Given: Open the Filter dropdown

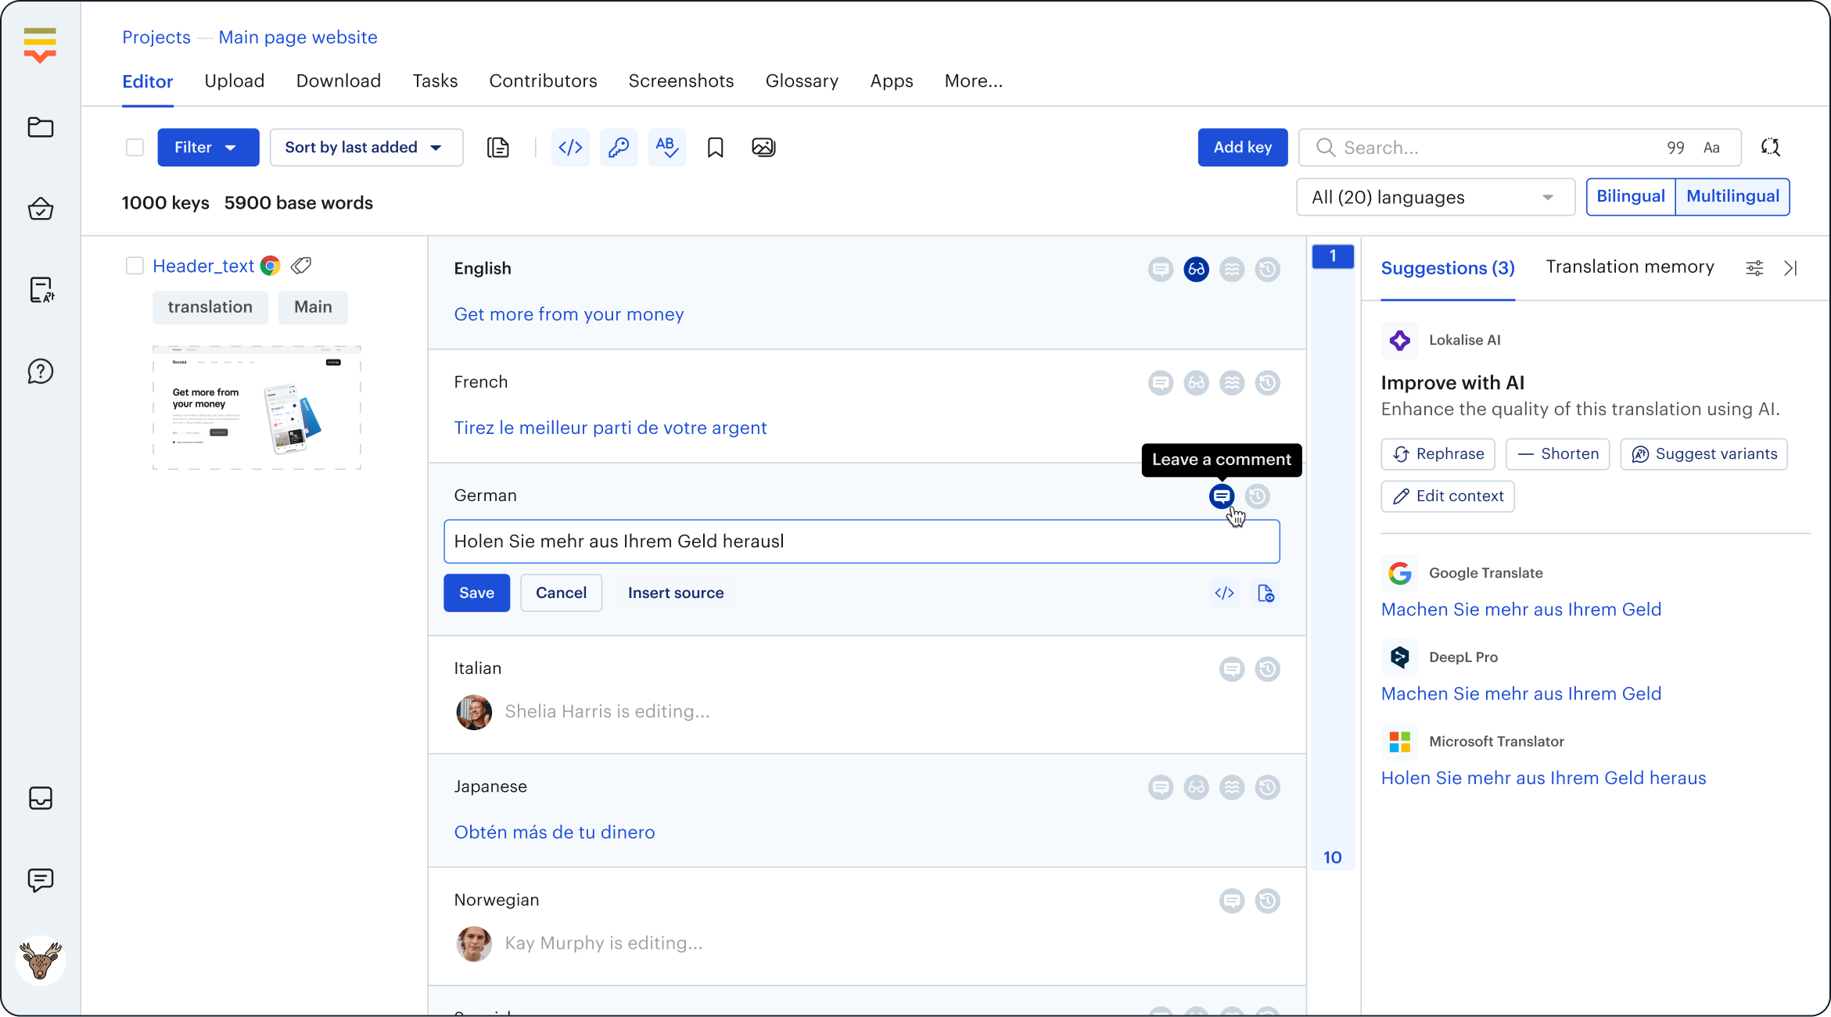Looking at the screenshot, I should 207,147.
